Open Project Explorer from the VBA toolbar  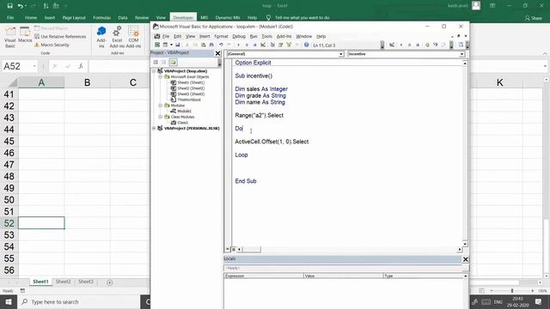click(272, 45)
